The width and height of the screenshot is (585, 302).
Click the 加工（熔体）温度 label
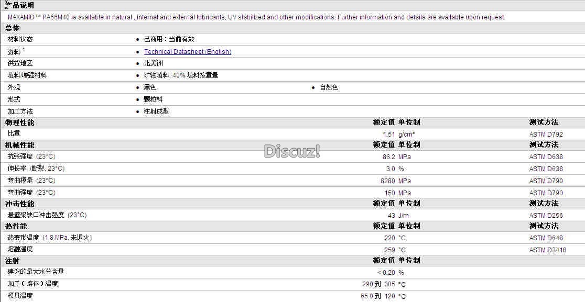pyautogui.click(x=33, y=283)
